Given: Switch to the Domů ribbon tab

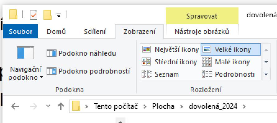Looking at the screenshot, I should [56, 32].
